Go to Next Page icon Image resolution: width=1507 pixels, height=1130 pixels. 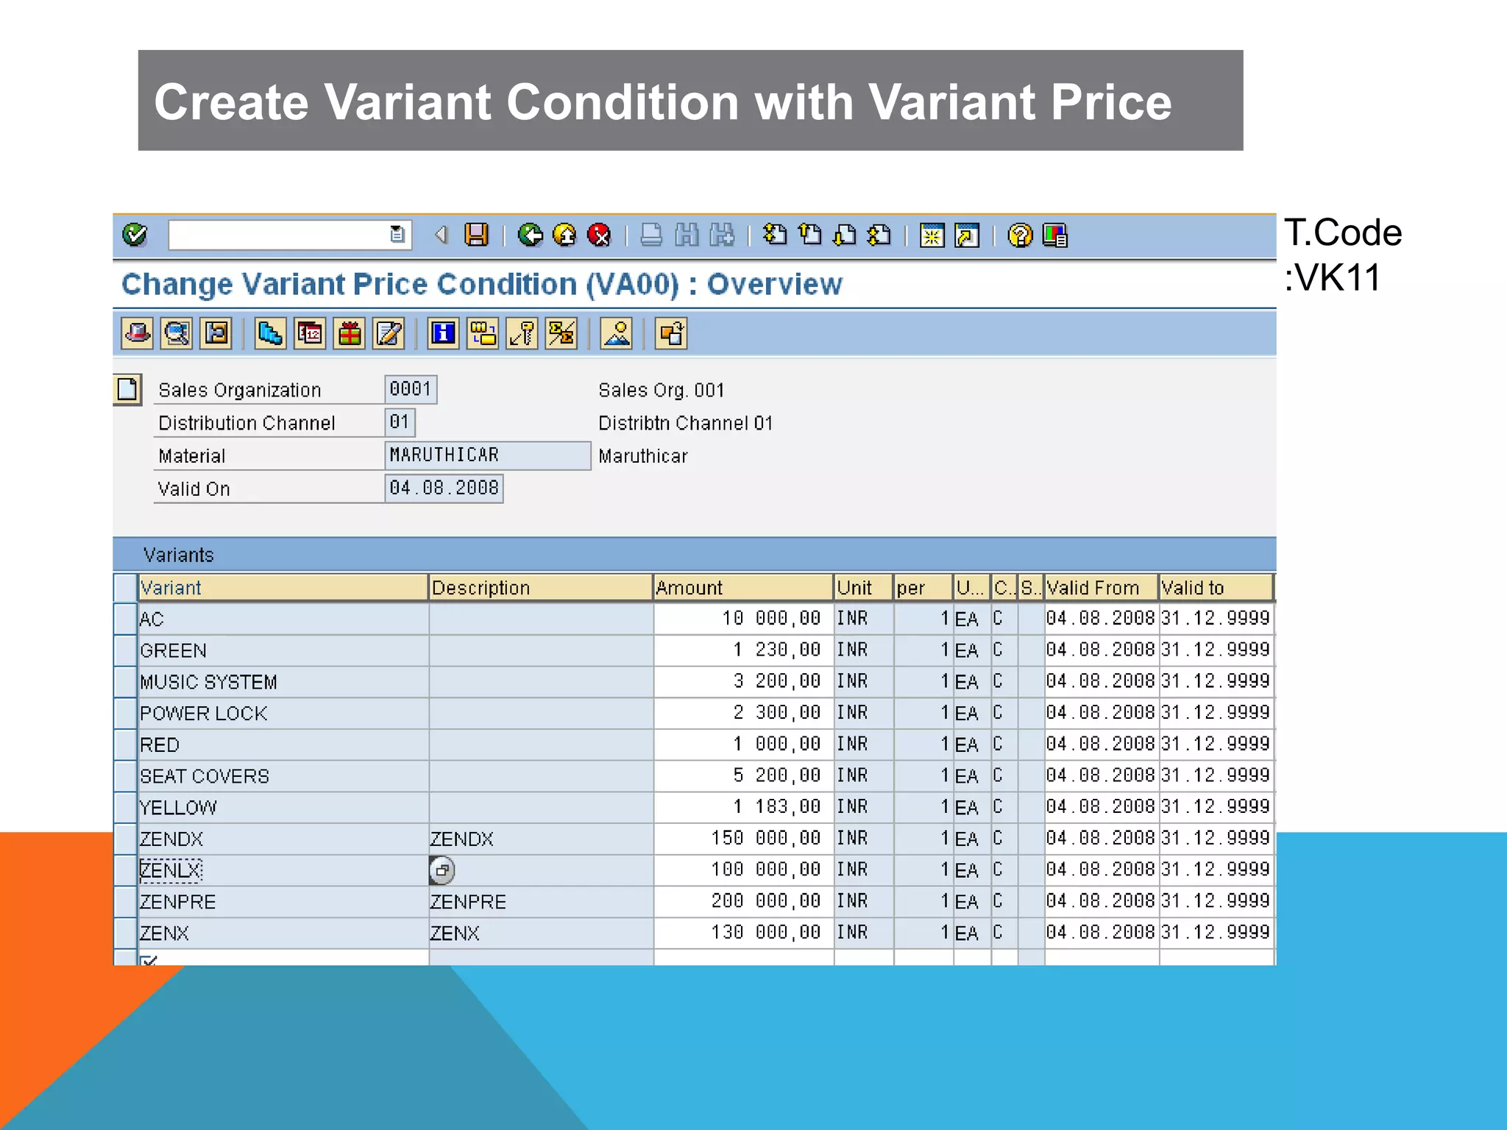pos(845,235)
